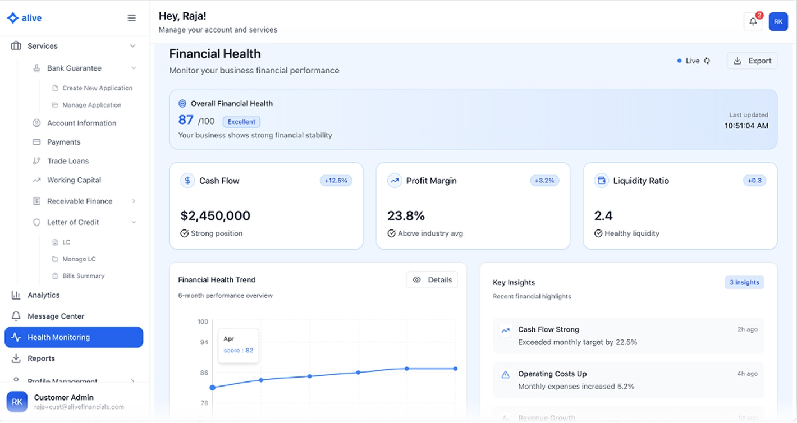Click the 3 insights badge
This screenshot has height=423, width=797.
pyautogui.click(x=744, y=283)
